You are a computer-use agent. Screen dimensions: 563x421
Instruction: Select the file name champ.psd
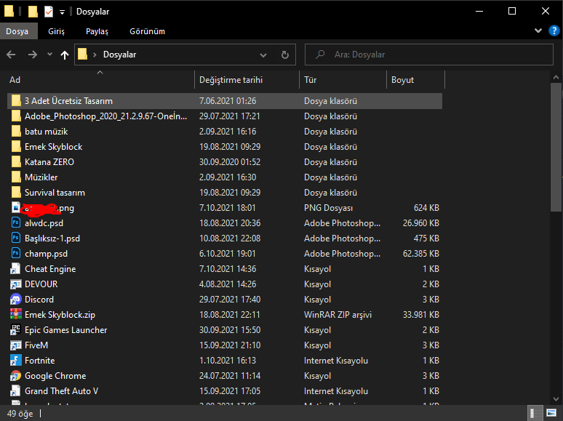(46, 254)
